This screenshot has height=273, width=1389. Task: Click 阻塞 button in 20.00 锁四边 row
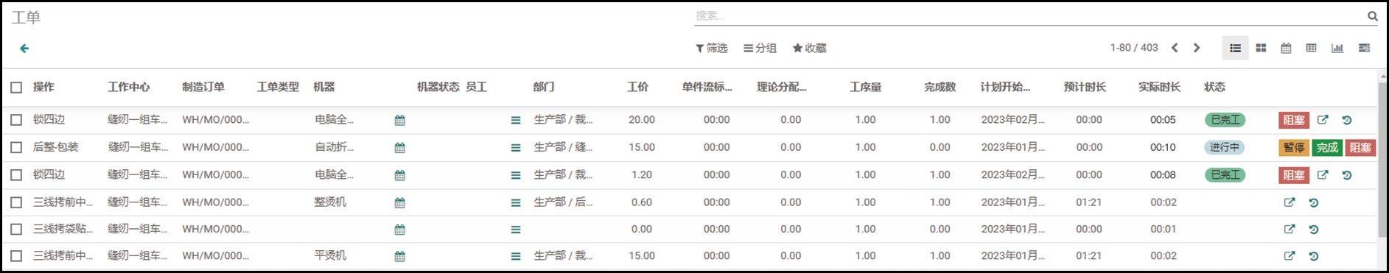1294,120
